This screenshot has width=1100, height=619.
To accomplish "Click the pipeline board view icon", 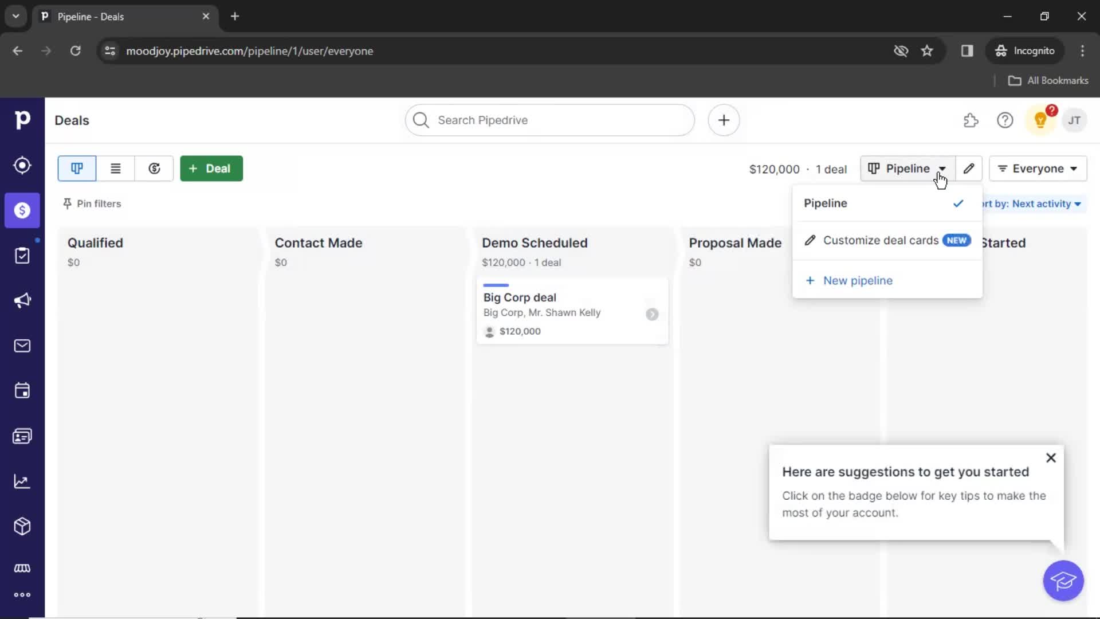I will (76, 169).
